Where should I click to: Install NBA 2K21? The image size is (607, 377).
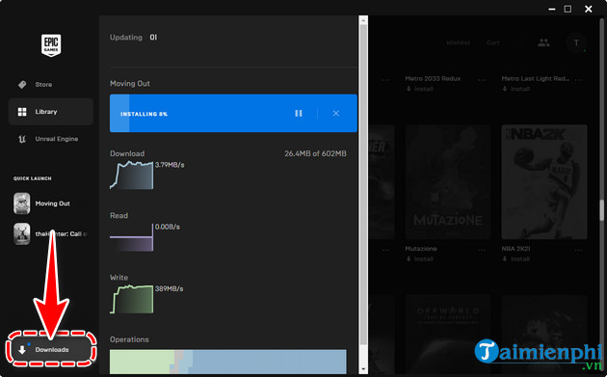[x=516, y=258]
